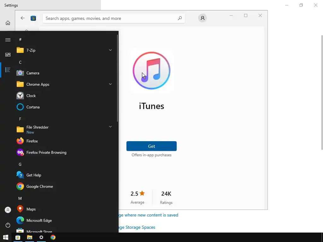Restore down the Settings window
Image resolution: width=323 pixels, height=242 pixels.
pyautogui.click(x=301, y=5)
